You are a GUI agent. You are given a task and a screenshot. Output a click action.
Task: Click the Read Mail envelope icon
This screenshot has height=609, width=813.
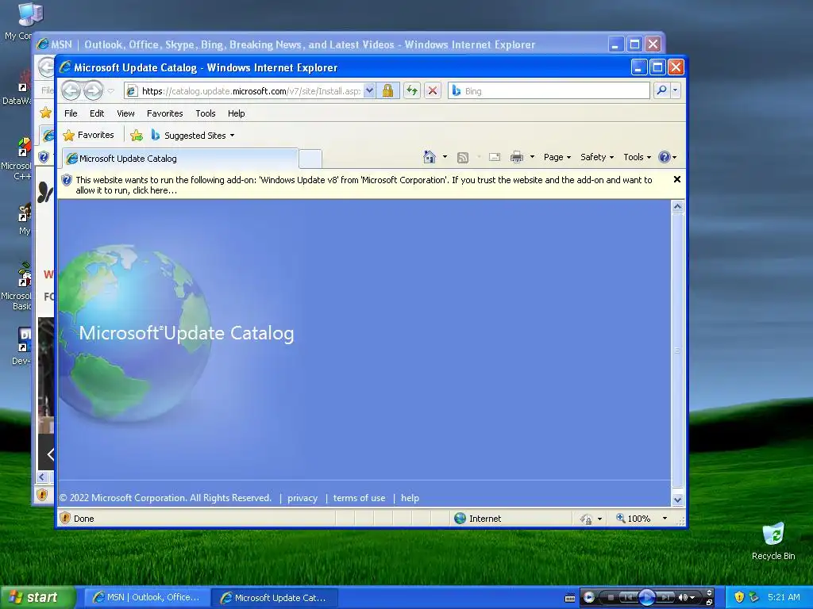click(495, 157)
